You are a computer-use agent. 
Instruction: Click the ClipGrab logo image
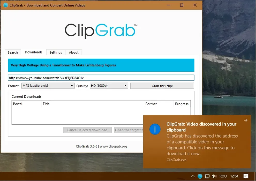coord(101,31)
